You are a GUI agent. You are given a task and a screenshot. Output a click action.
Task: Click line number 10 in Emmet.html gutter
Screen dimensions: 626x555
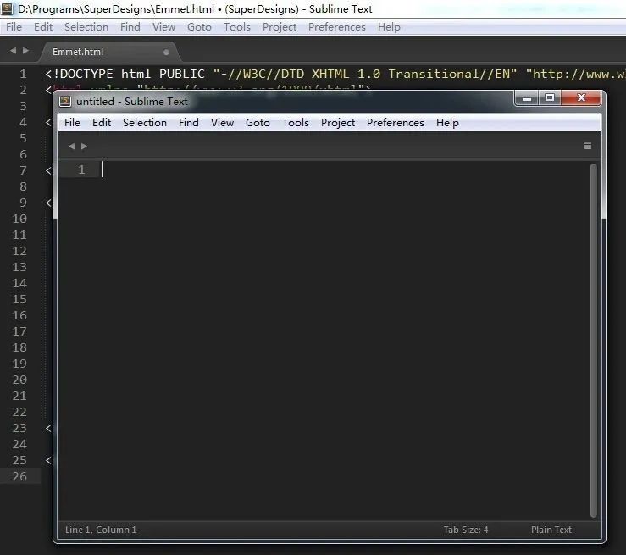pos(19,219)
